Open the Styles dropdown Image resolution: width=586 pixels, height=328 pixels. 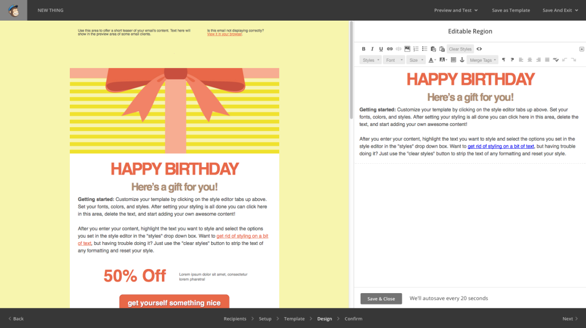click(x=370, y=60)
